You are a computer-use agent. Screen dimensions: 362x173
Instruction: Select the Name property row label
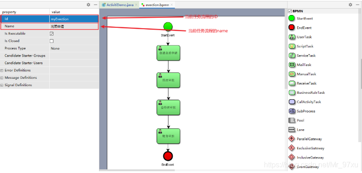[x=10, y=26]
